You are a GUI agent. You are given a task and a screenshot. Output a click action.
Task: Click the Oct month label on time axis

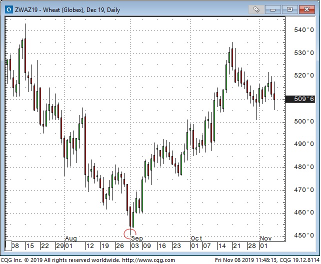tap(196, 238)
